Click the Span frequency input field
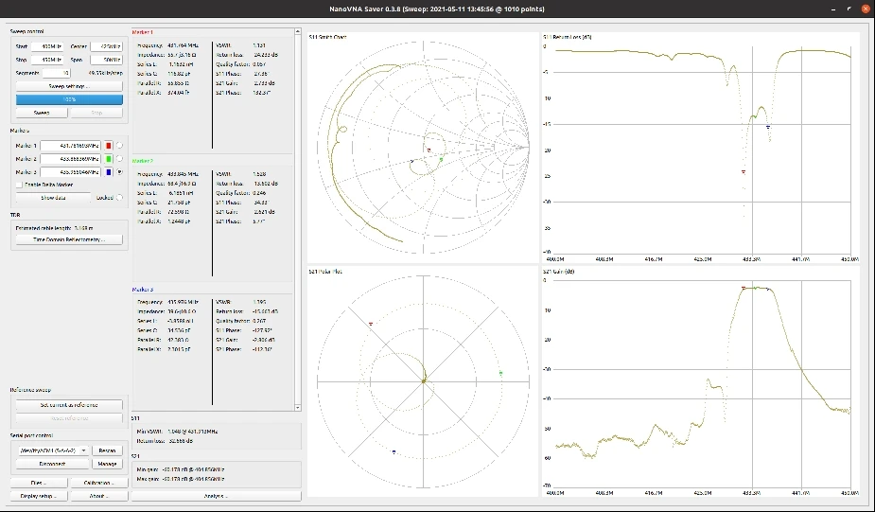875x512 pixels. (x=107, y=60)
